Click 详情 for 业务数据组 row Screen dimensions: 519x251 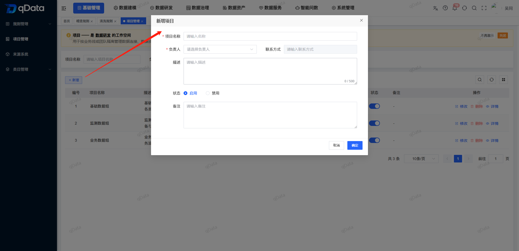point(492,141)
